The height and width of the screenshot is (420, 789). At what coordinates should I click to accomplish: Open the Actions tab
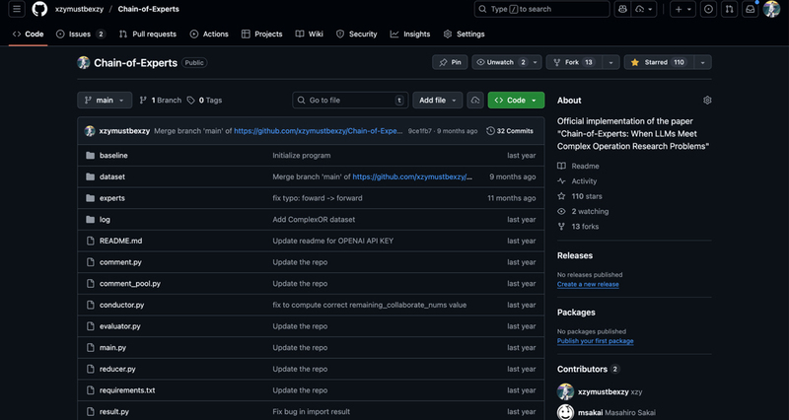pyautogui.click(x=209, y=34)
